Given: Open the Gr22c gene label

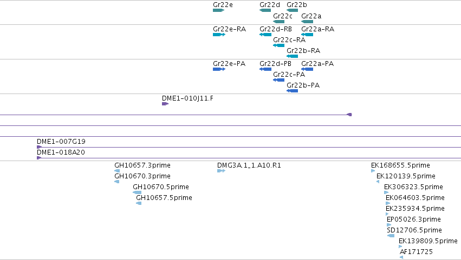Looking at the screenshot, I should pyautogui.click(x=283, y=16).
